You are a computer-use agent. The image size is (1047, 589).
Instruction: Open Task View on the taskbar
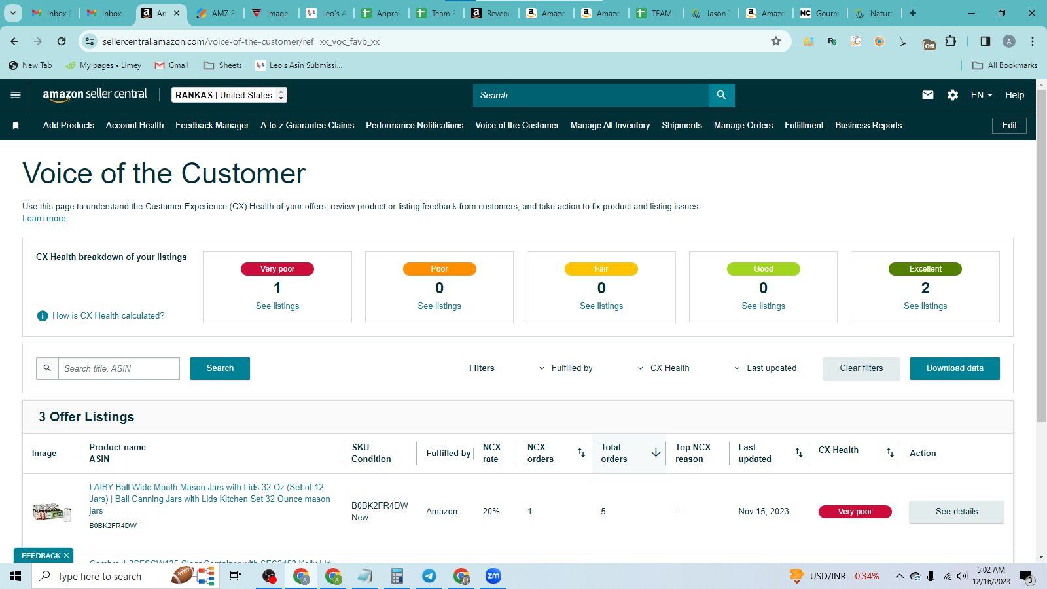pos(236,576)
